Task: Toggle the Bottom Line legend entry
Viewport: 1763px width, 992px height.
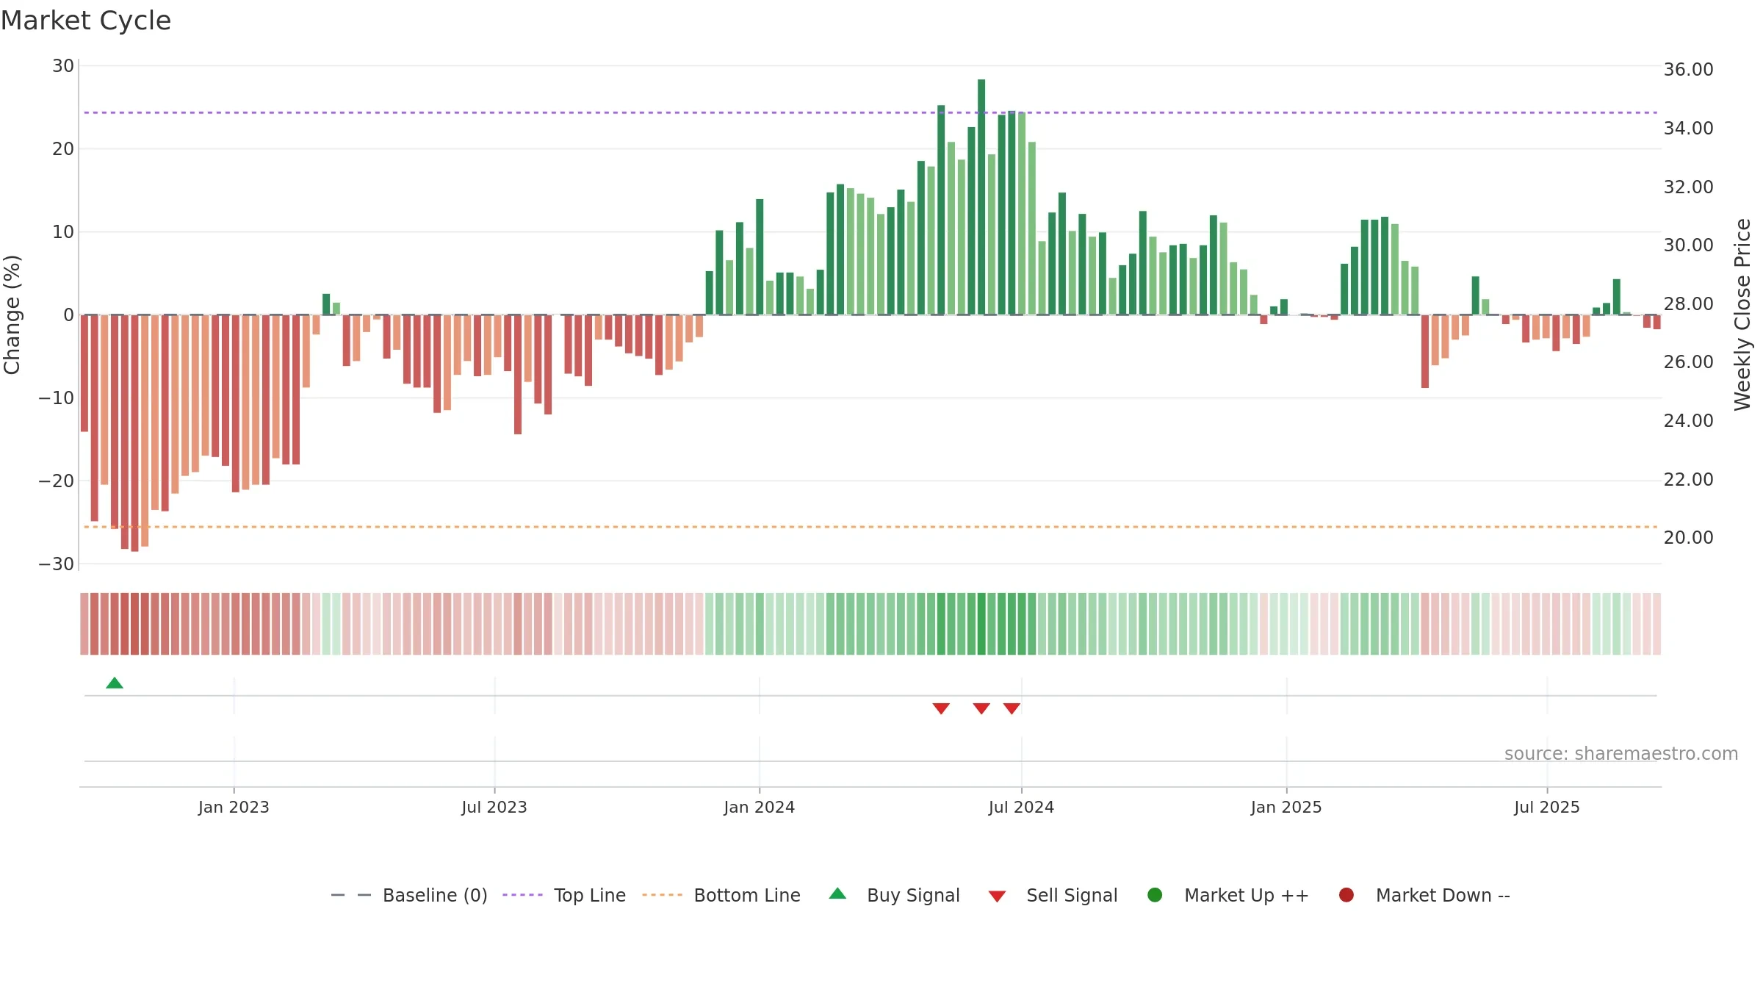Action: 721,896
